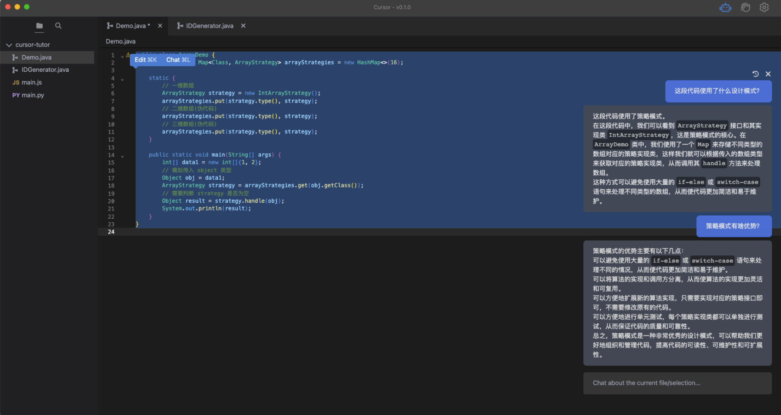
Task: Click the file icon beside sidebar Demo.java
Action: pos(15,57)
